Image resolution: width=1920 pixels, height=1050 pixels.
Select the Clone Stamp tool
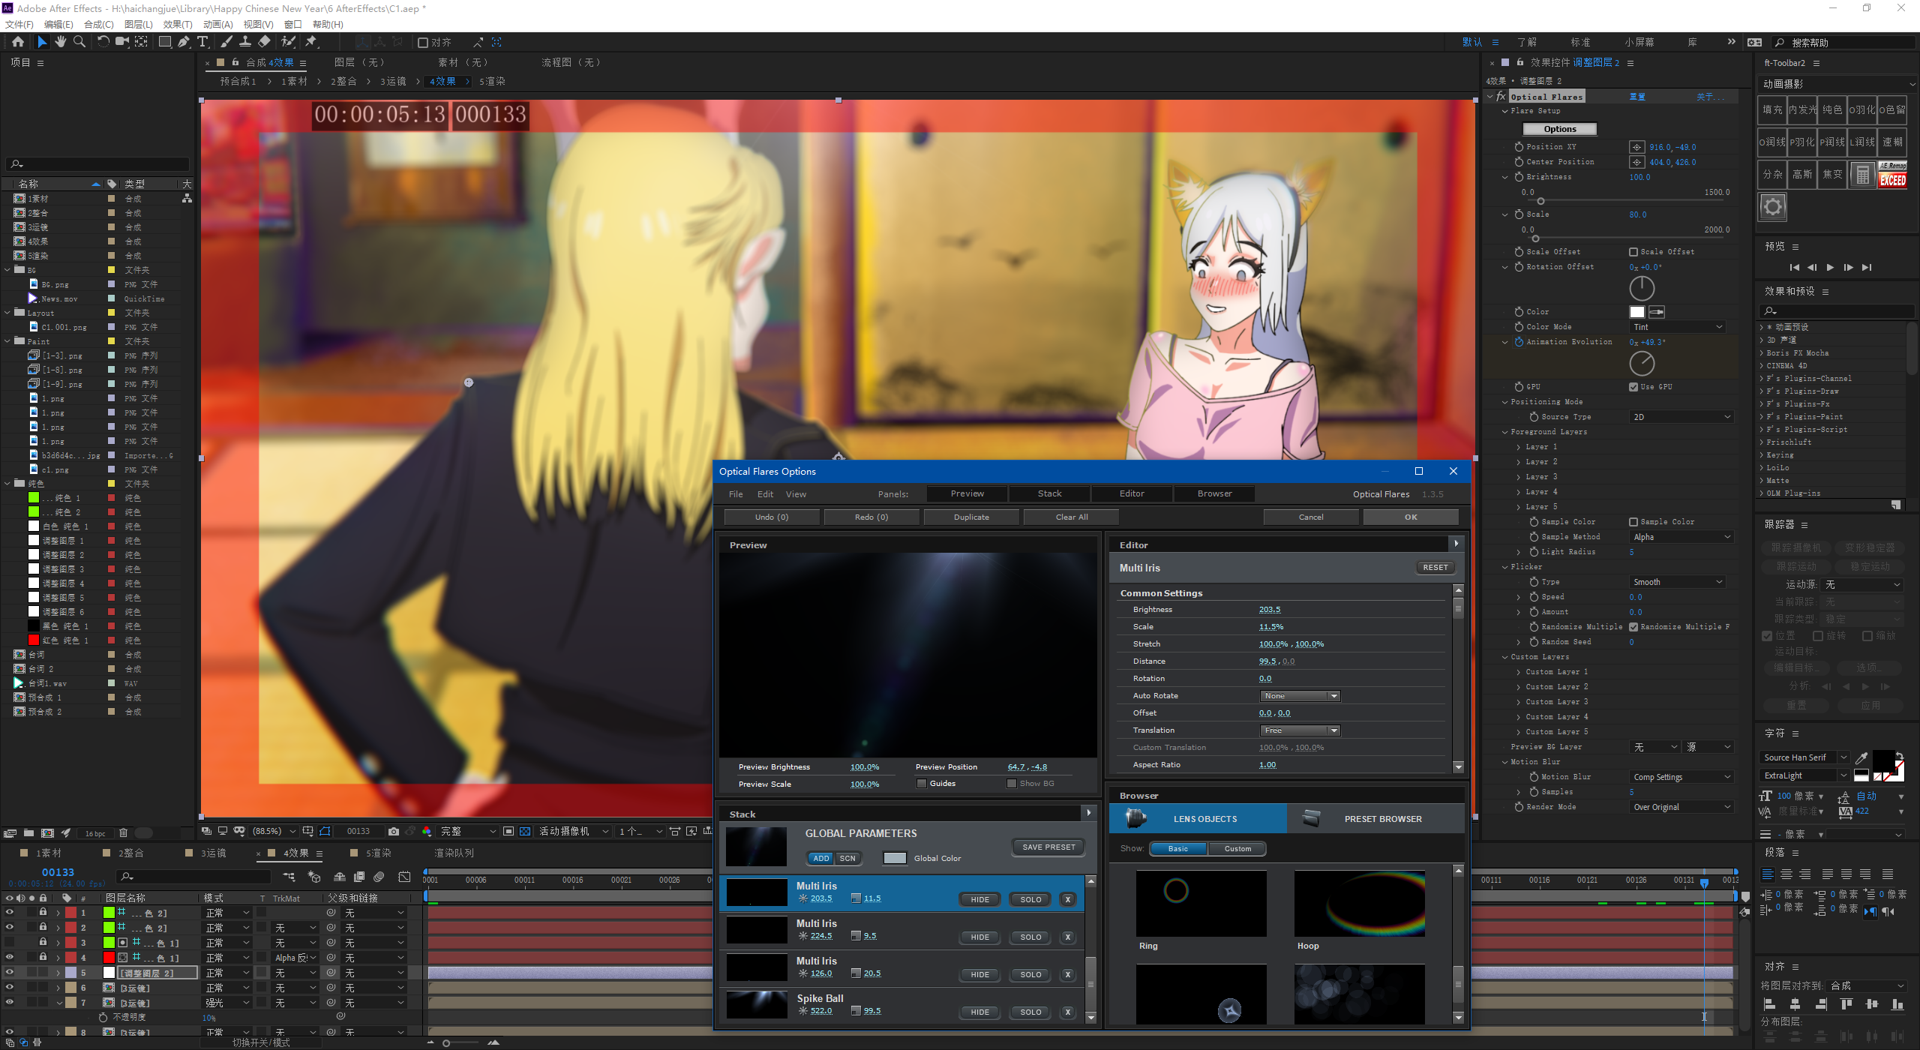245,42
